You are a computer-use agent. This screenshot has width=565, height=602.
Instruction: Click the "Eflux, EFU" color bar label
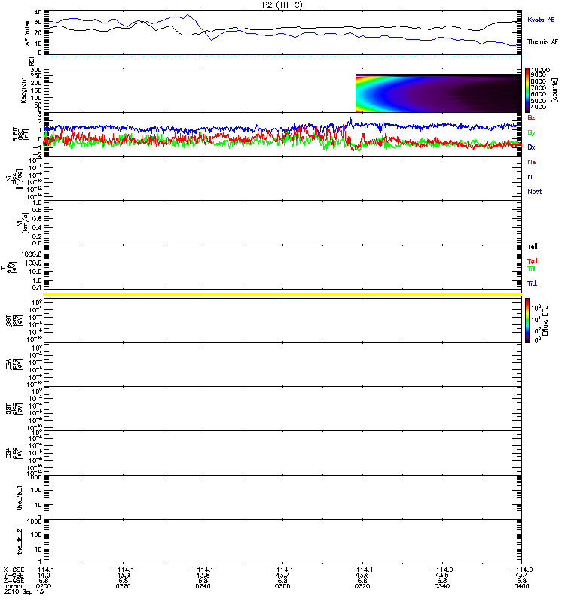point(545,321)
